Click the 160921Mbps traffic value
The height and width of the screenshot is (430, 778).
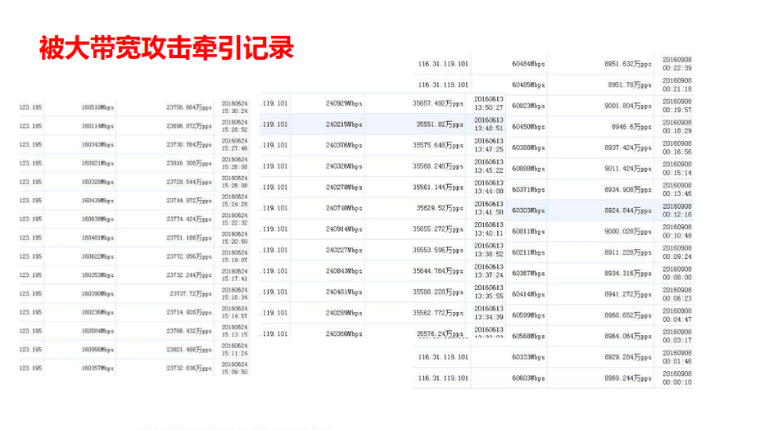tap(97, 163)
